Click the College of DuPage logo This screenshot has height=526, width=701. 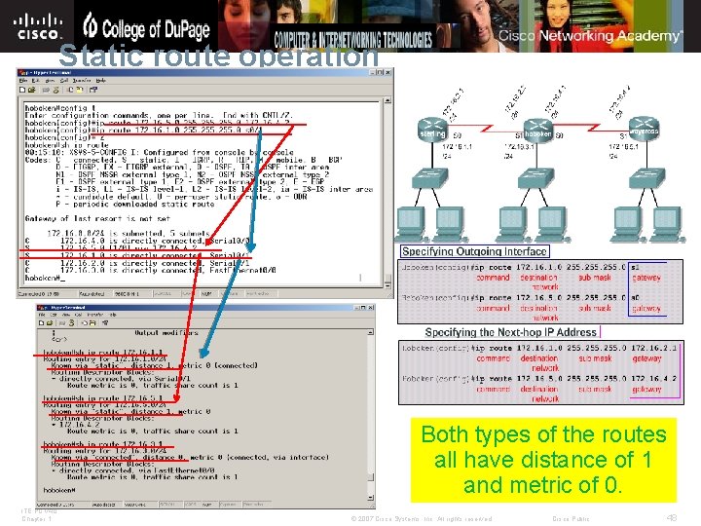[147, 27]
